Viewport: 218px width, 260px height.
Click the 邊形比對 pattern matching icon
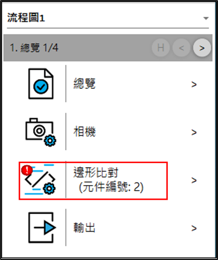point(40,180)
